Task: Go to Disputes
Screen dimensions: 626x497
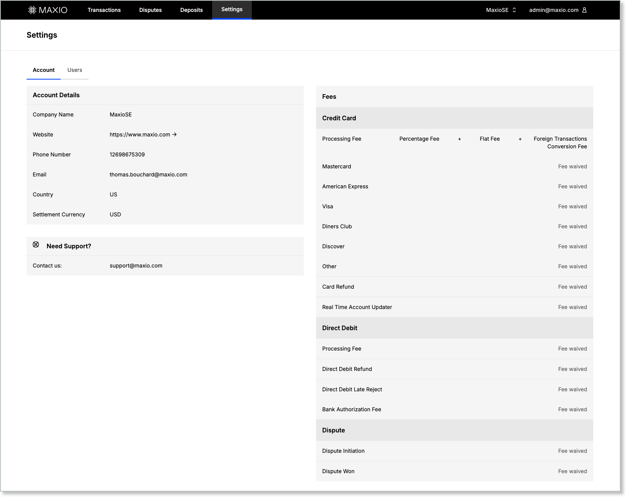Action: 151,10
